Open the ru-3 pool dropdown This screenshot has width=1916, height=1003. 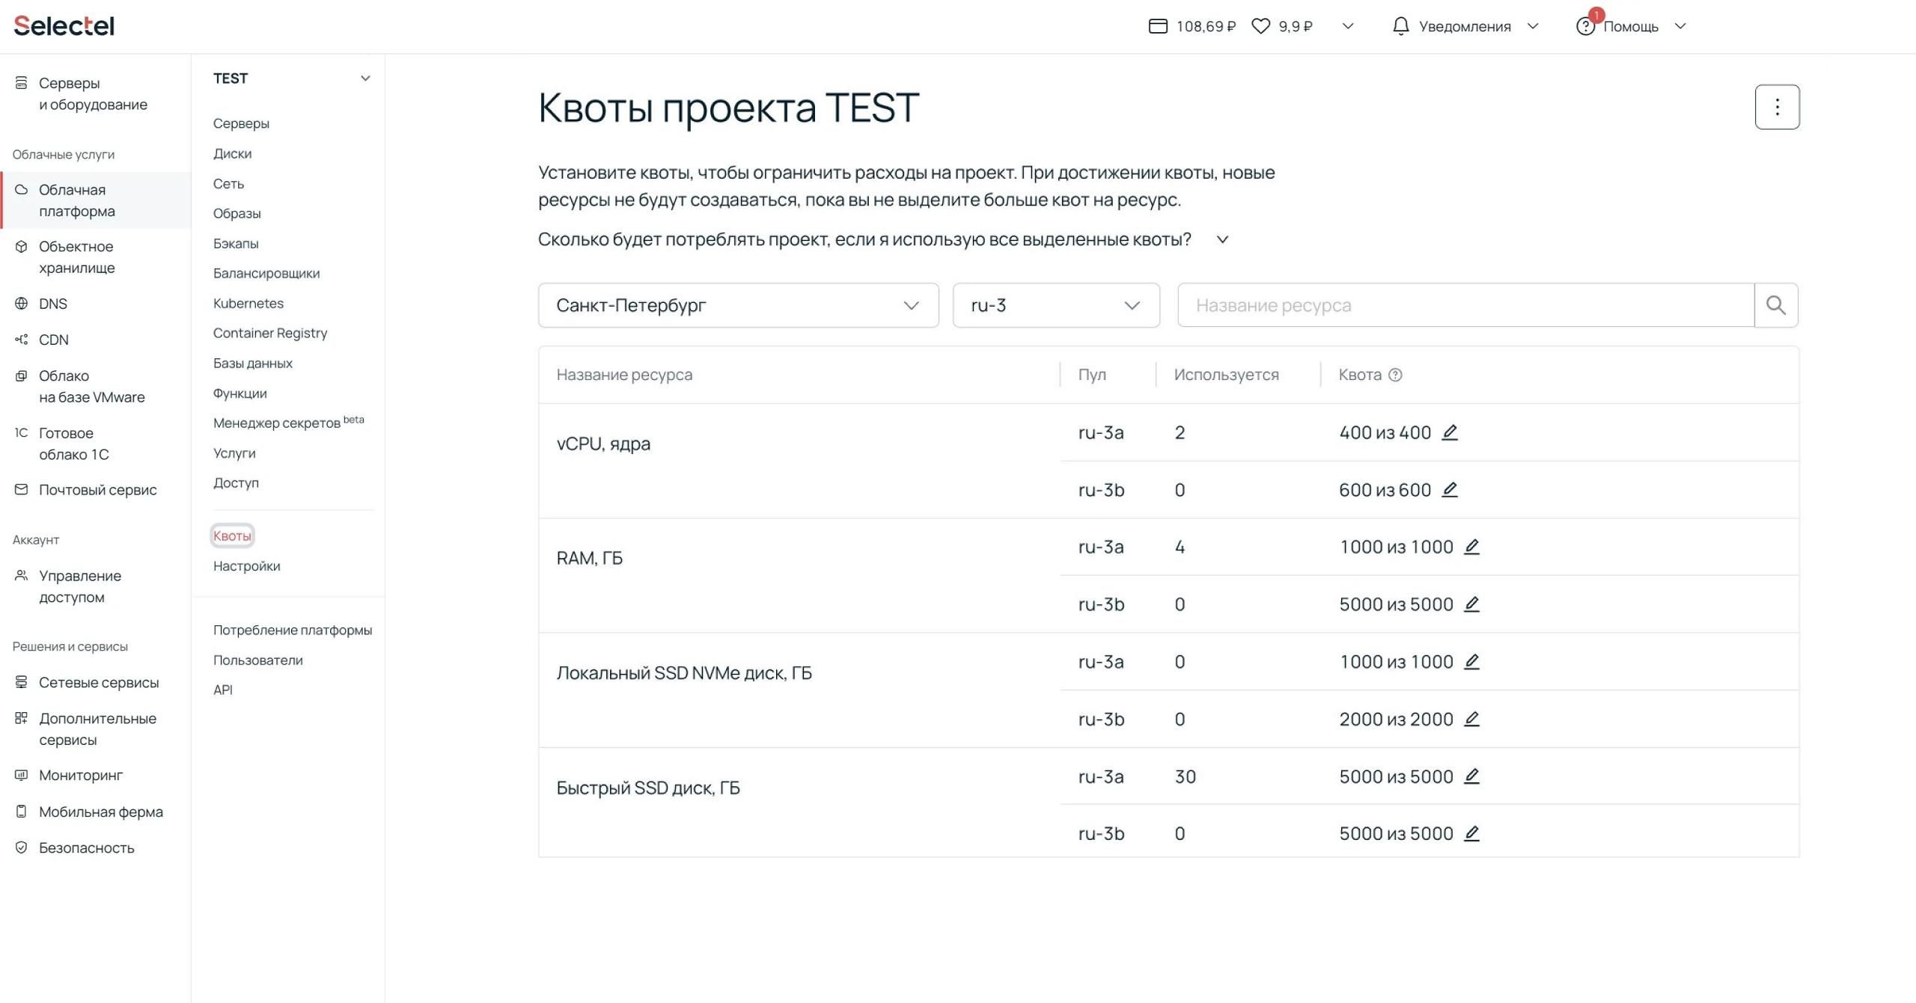[1055, 305]
